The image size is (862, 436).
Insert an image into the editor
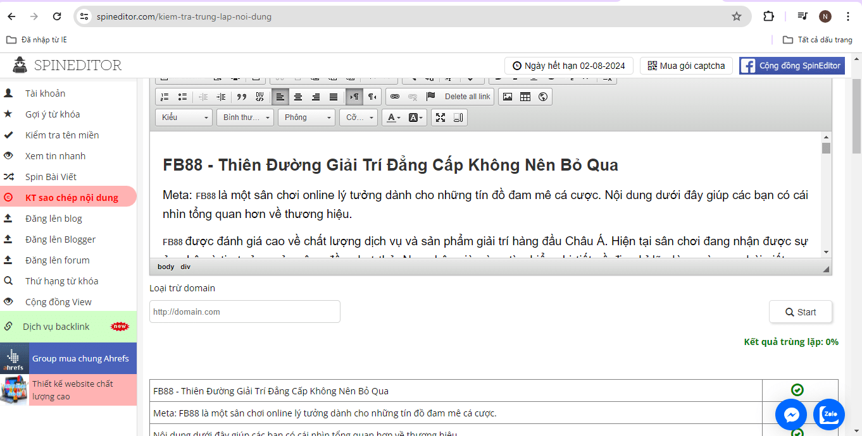(507, 97)
